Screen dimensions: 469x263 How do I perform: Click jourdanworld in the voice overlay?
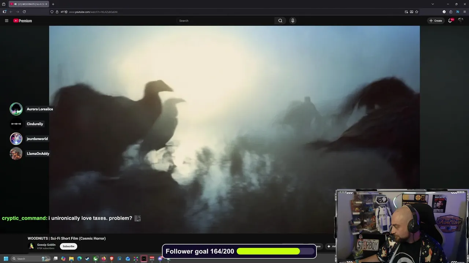(x=37, y=139)
